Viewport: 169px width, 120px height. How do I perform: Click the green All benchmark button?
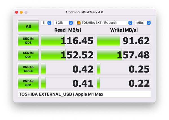click(x=28, y=26)
